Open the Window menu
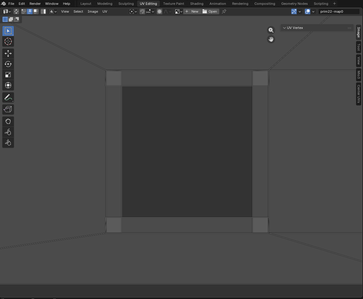This screenshot has height=299, width=363. (52, 4)
